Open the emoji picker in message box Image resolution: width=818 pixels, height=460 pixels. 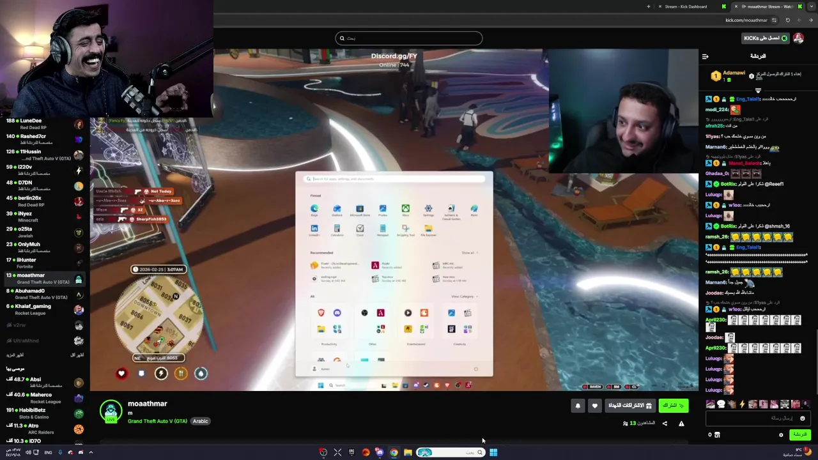point(803,418)
